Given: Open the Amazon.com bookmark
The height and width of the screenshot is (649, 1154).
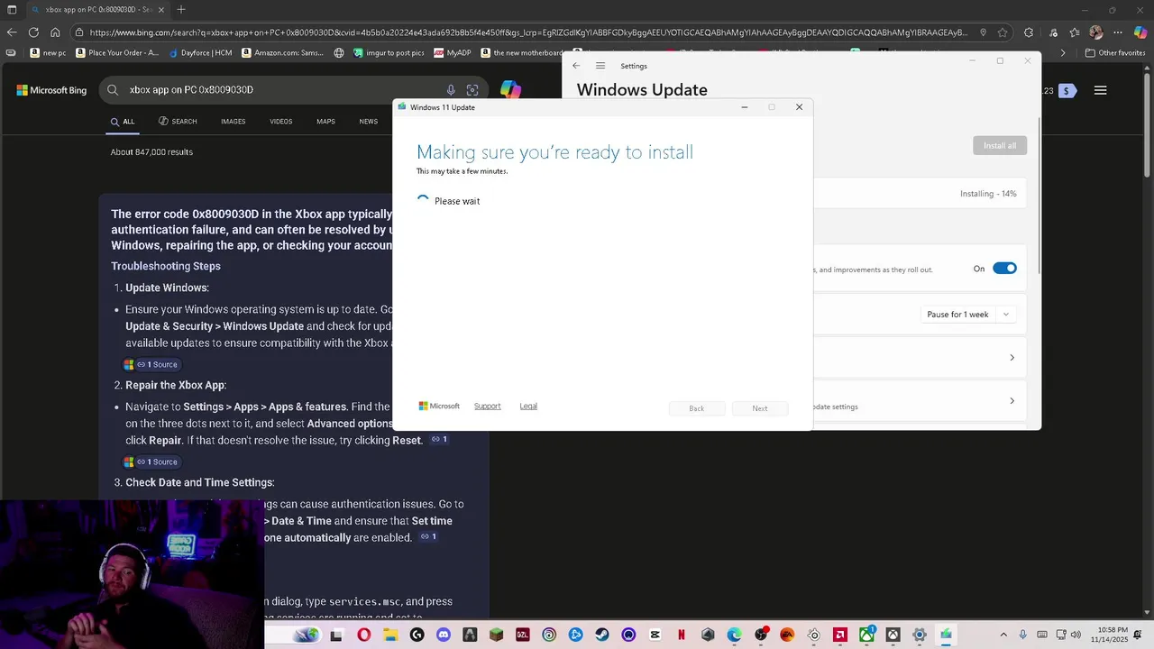Looking at the screenshot, I should click(x=282, y=53).
